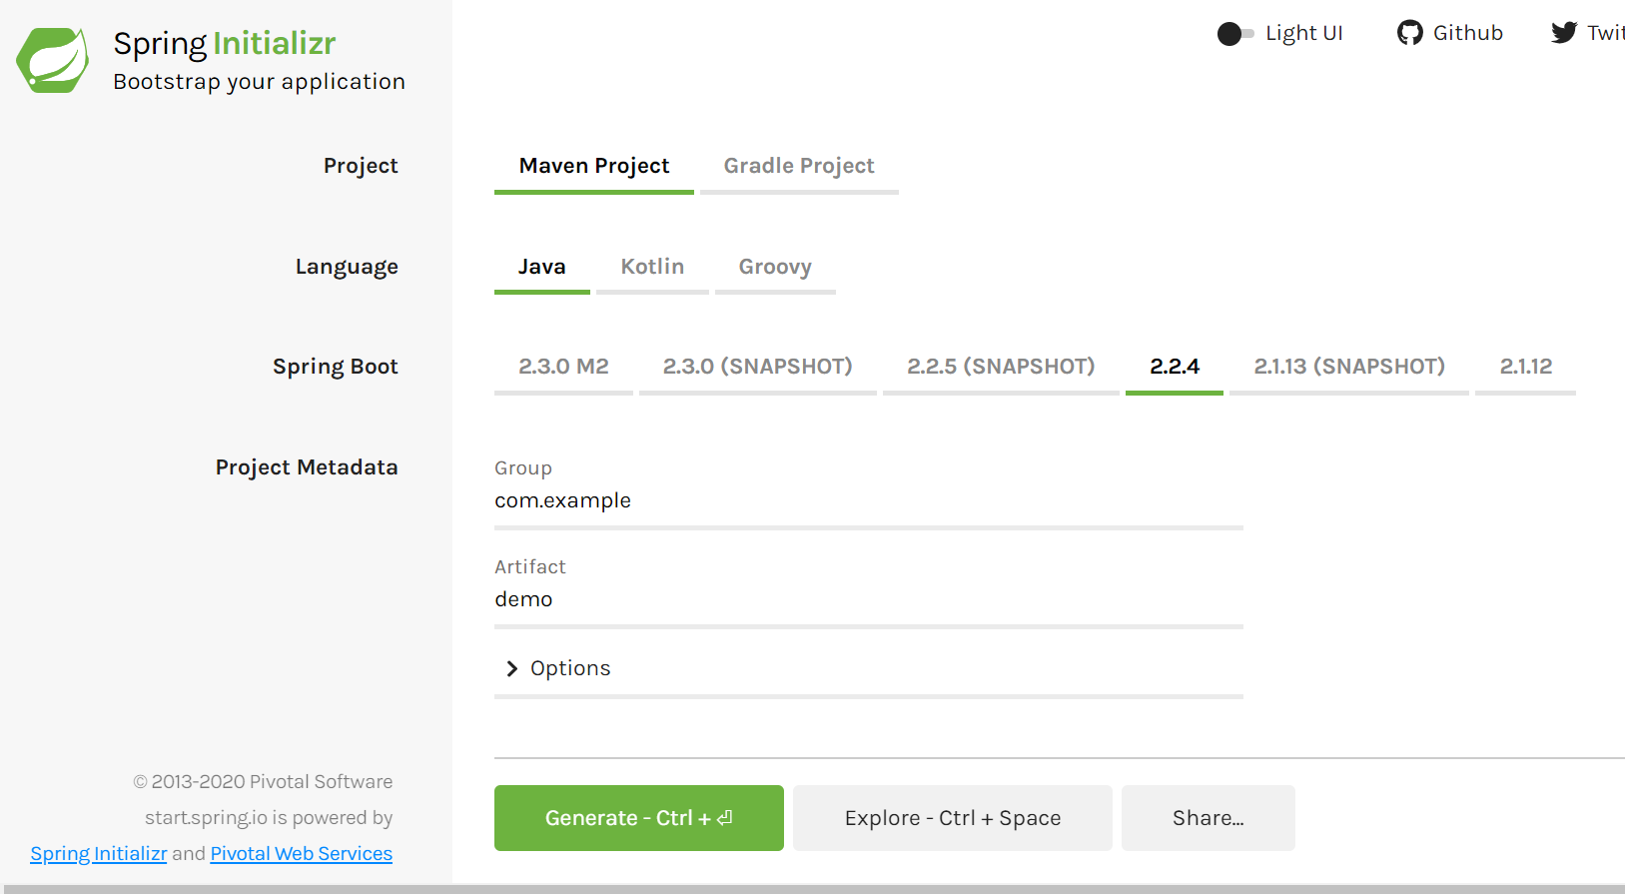The width and height of the screenshot is (1625, 894).
Task: Click the Spring leaf logo icon
Action: 53,61
